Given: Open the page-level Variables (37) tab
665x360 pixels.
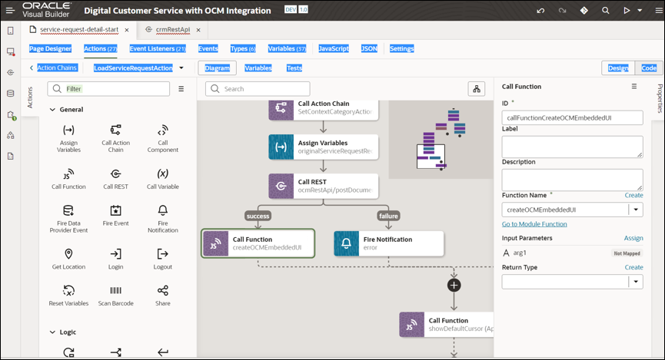Looking at the screenshot, I should 287,48.
